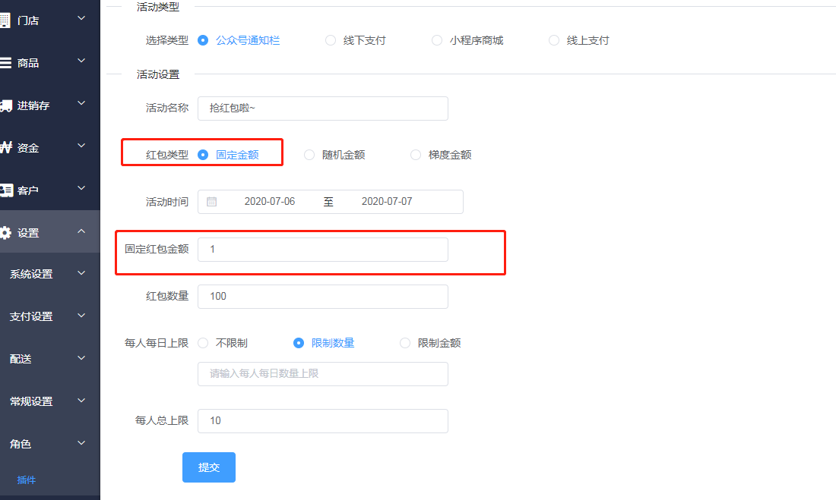Click the 商品 list icon in sidebar
This screenshot has height=500, width=836.
tap(5, 63)
